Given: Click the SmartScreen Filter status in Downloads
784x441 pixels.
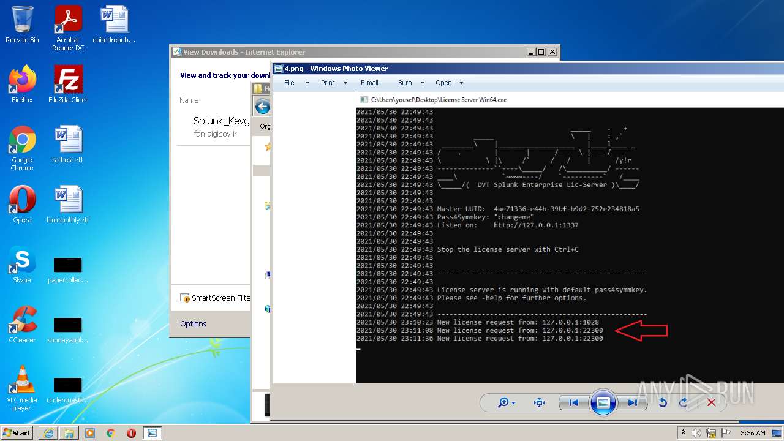Looking at the screenshot, I should (215, 298).
